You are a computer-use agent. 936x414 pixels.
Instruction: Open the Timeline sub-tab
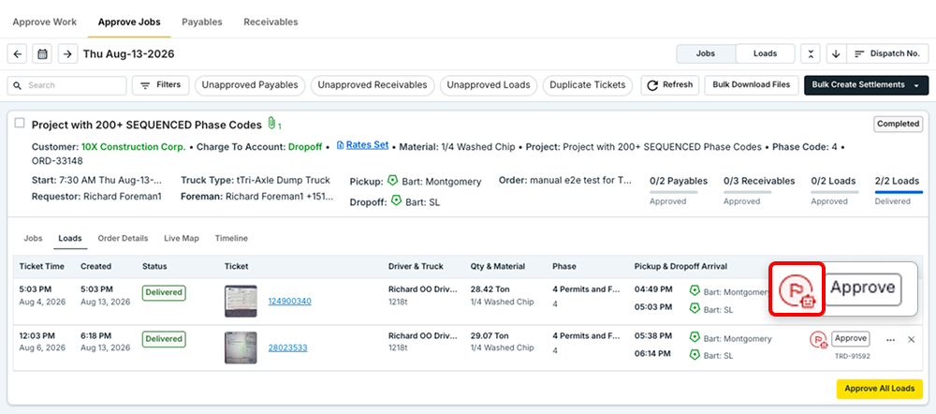point(231,238)
